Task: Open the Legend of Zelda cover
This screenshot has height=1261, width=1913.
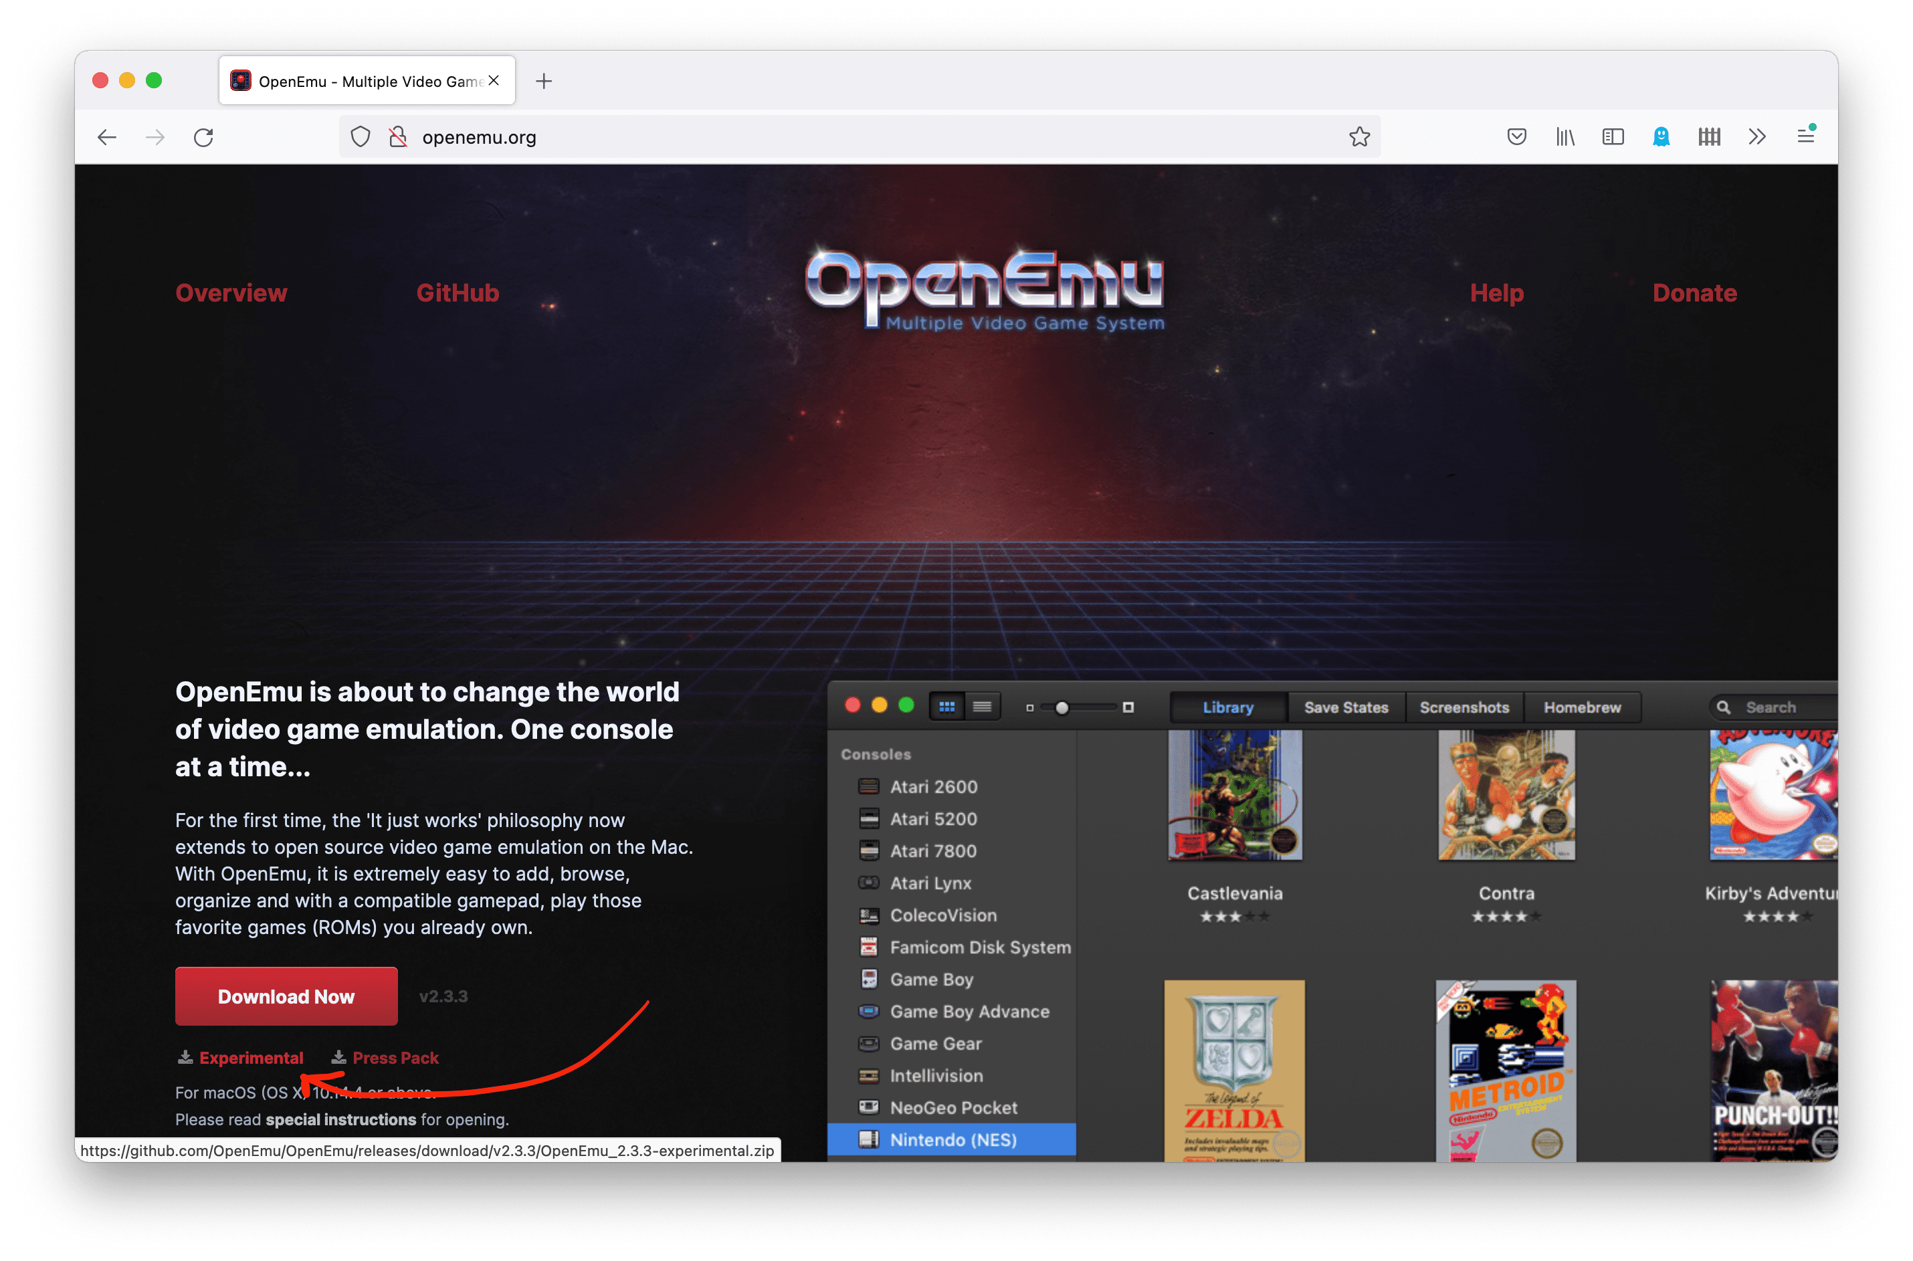Action: click(x=1234, y=1070)
